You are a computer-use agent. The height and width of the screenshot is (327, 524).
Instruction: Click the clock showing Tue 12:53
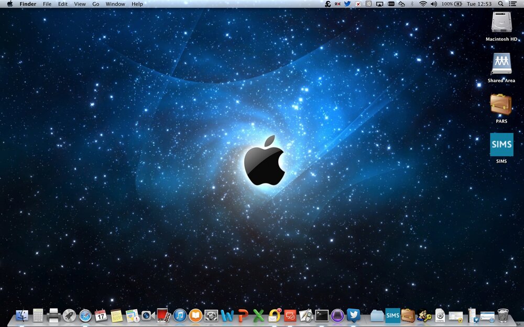pyautogui.click(x=479, y=4)
